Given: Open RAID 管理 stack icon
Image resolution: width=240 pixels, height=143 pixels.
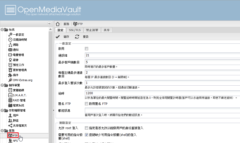Looking at the screenshot, I should [10, 100].
